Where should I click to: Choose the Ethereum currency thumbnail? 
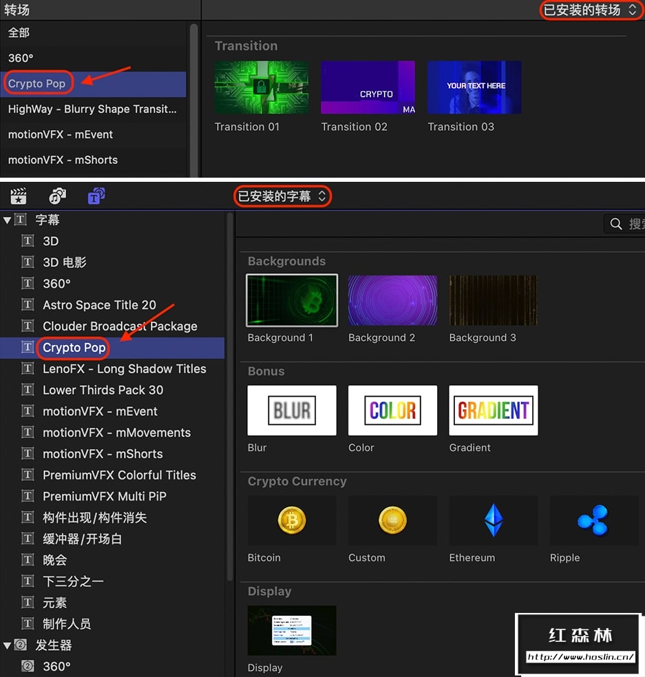point(494,520)
